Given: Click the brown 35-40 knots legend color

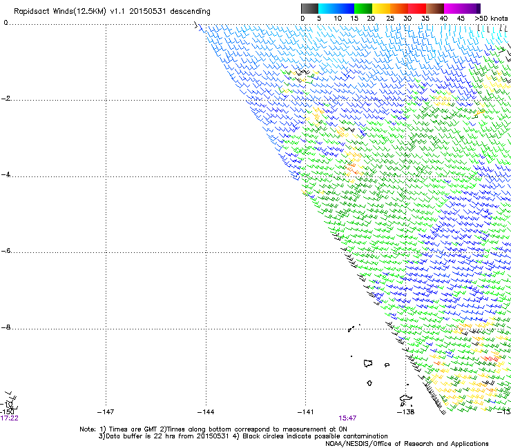Looking at the screenshot, I should point(435,8).
